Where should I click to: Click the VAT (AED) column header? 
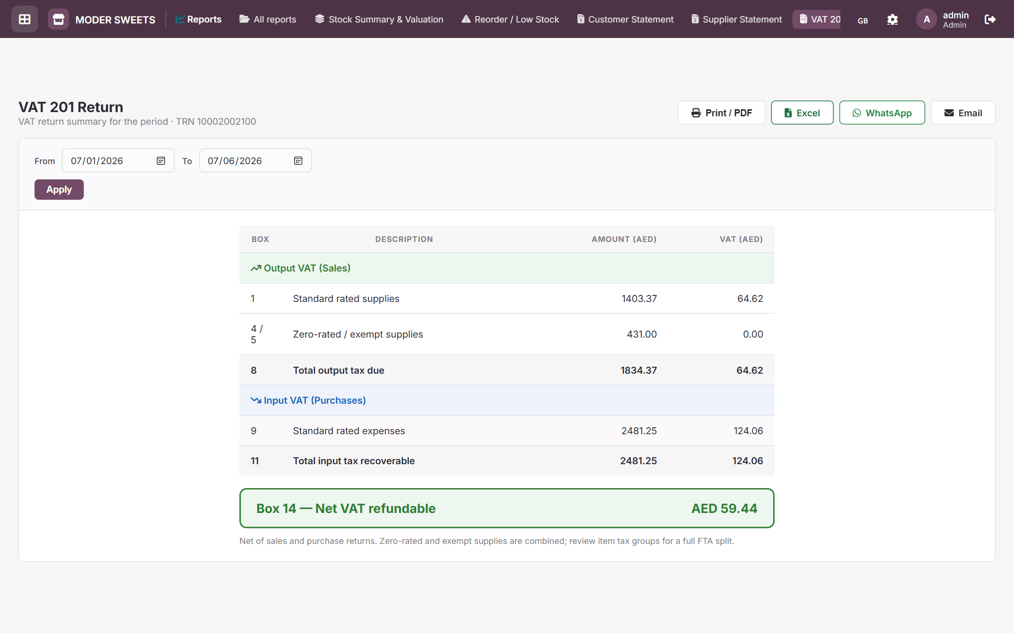741,239
